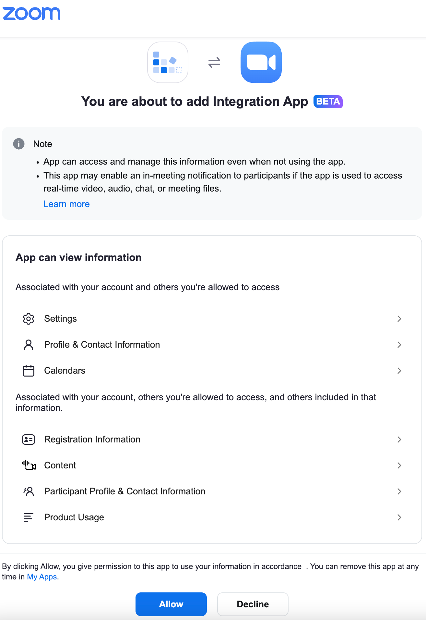Click the lines icon next to Product Usage
The image size is (426, 620).
pyautogui.click(x=29, y=517)
